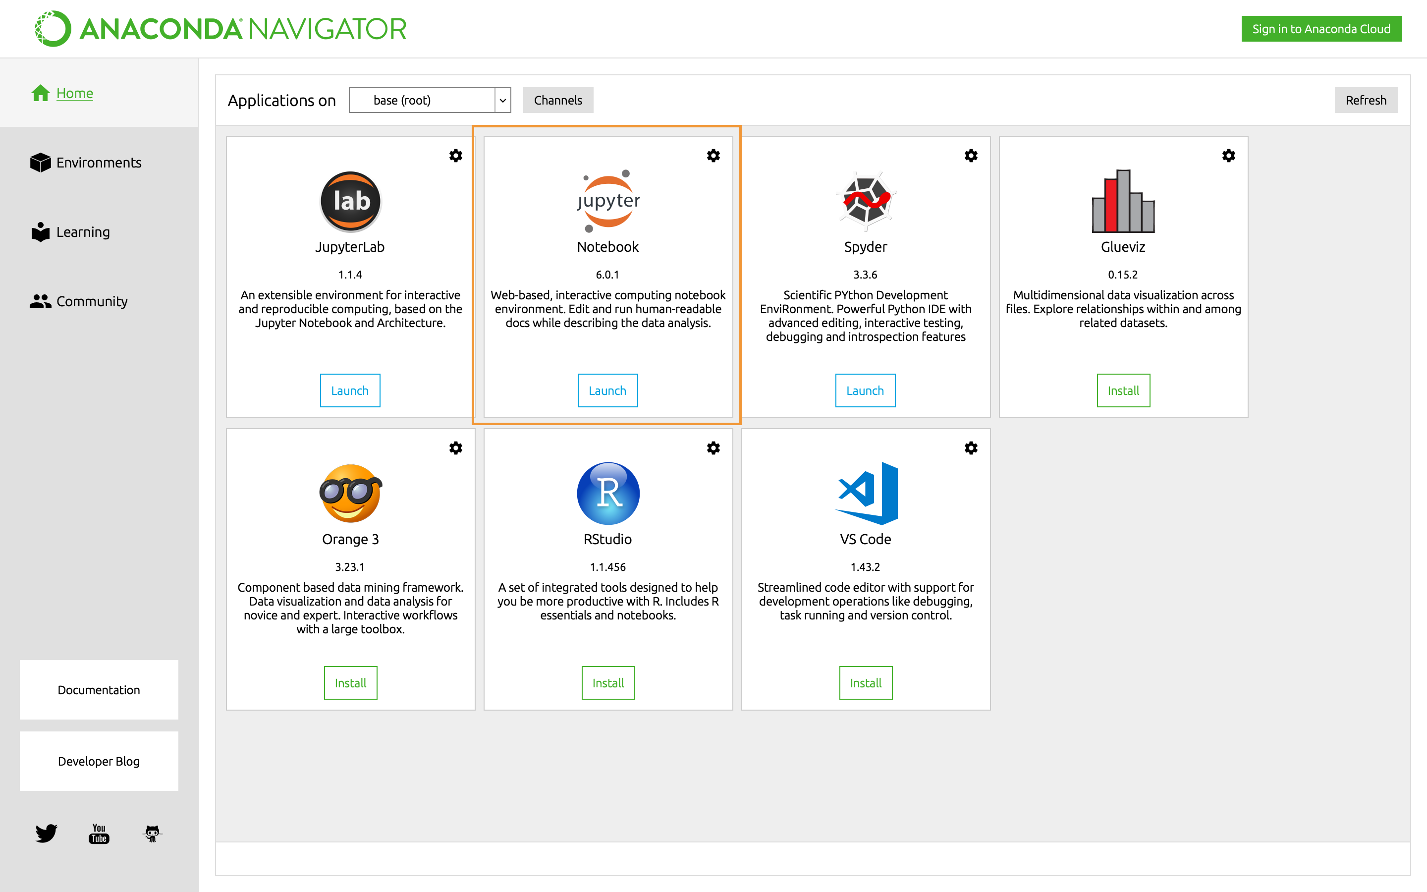The width and height of the screenshot is (1427, 892).
Task: Click the Learning book icon
Action: (x=41, y=232)
